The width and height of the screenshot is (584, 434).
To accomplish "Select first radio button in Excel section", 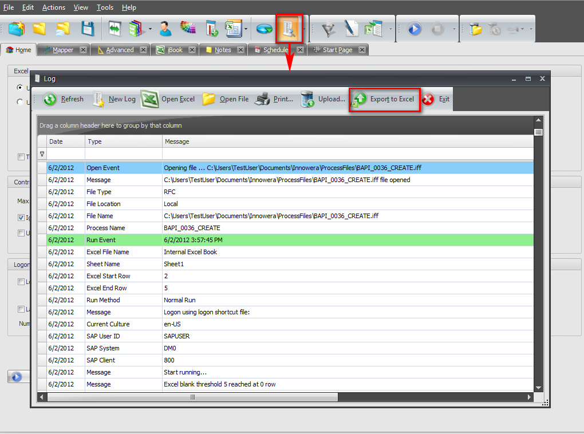I will point(21,88).
